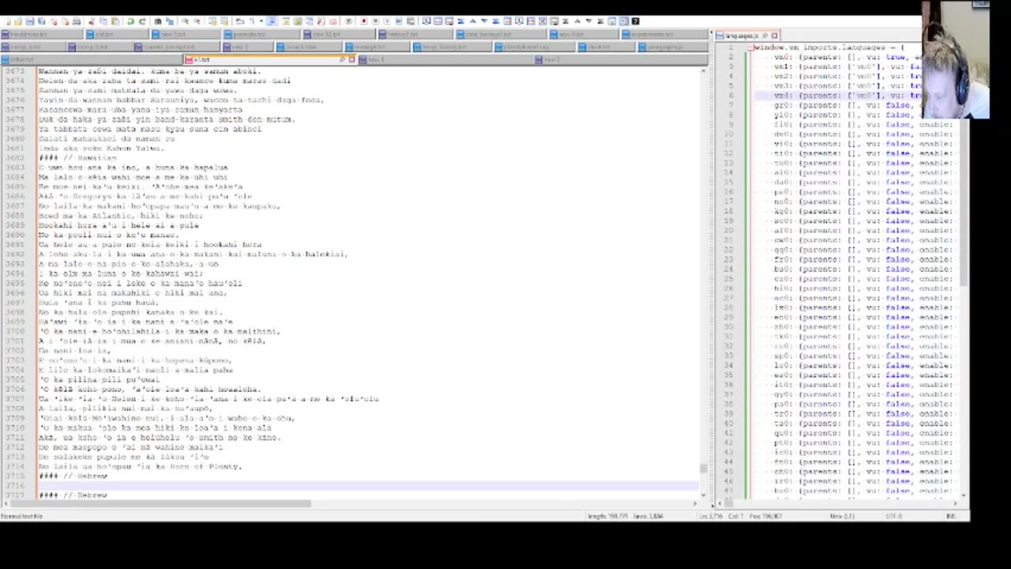Click 'Normal text file' in status bar
1011x569 pixels.
point(22,516)
